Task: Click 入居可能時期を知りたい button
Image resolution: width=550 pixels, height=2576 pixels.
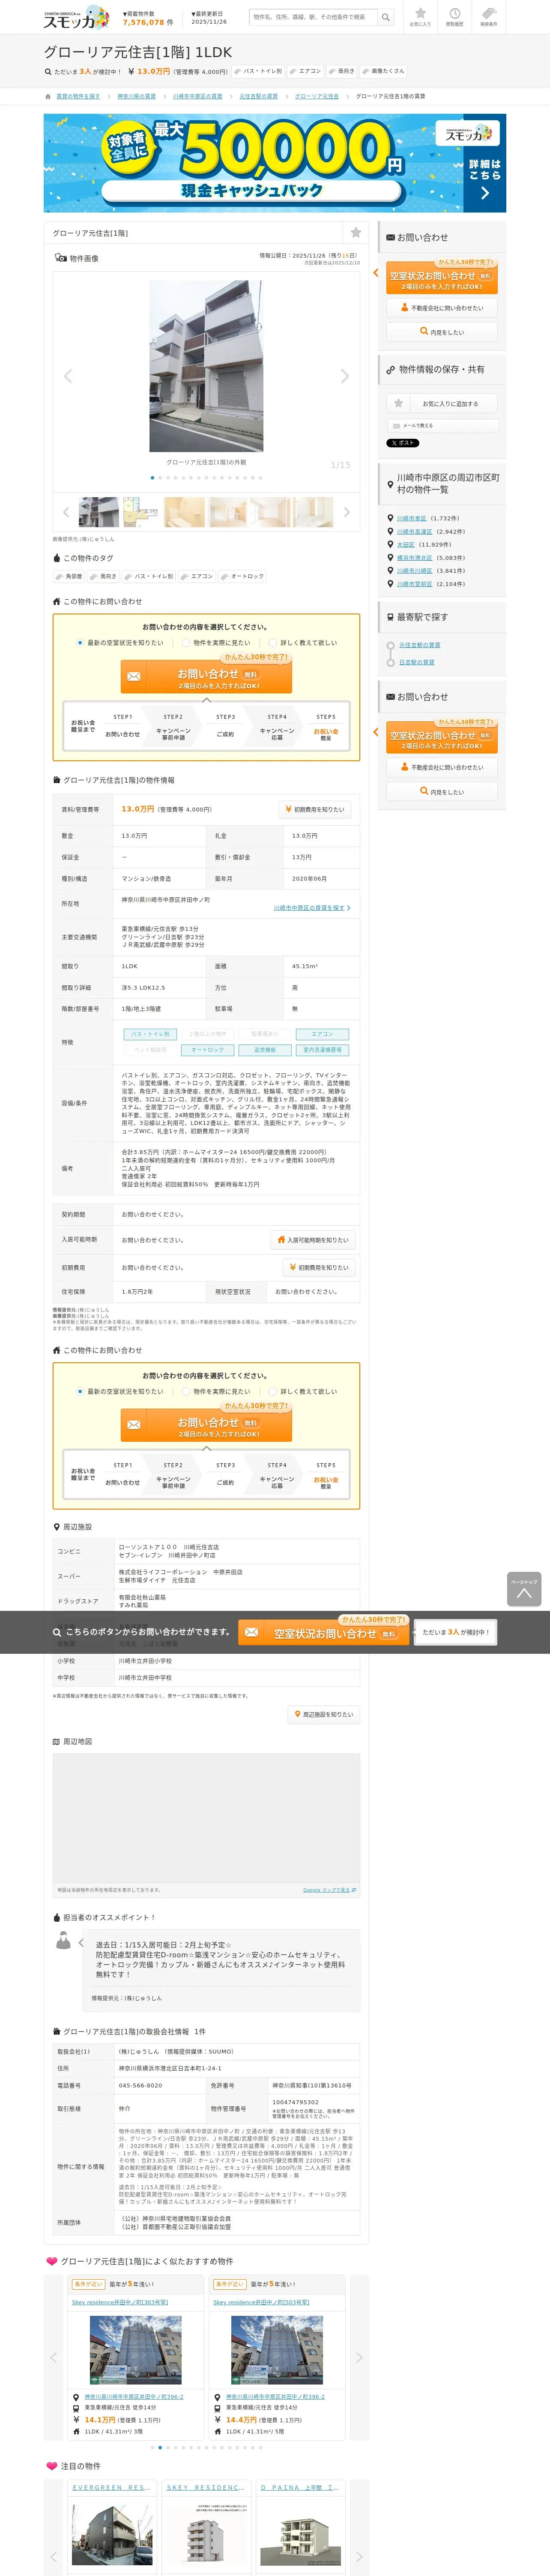Action: click(314, 1240)
